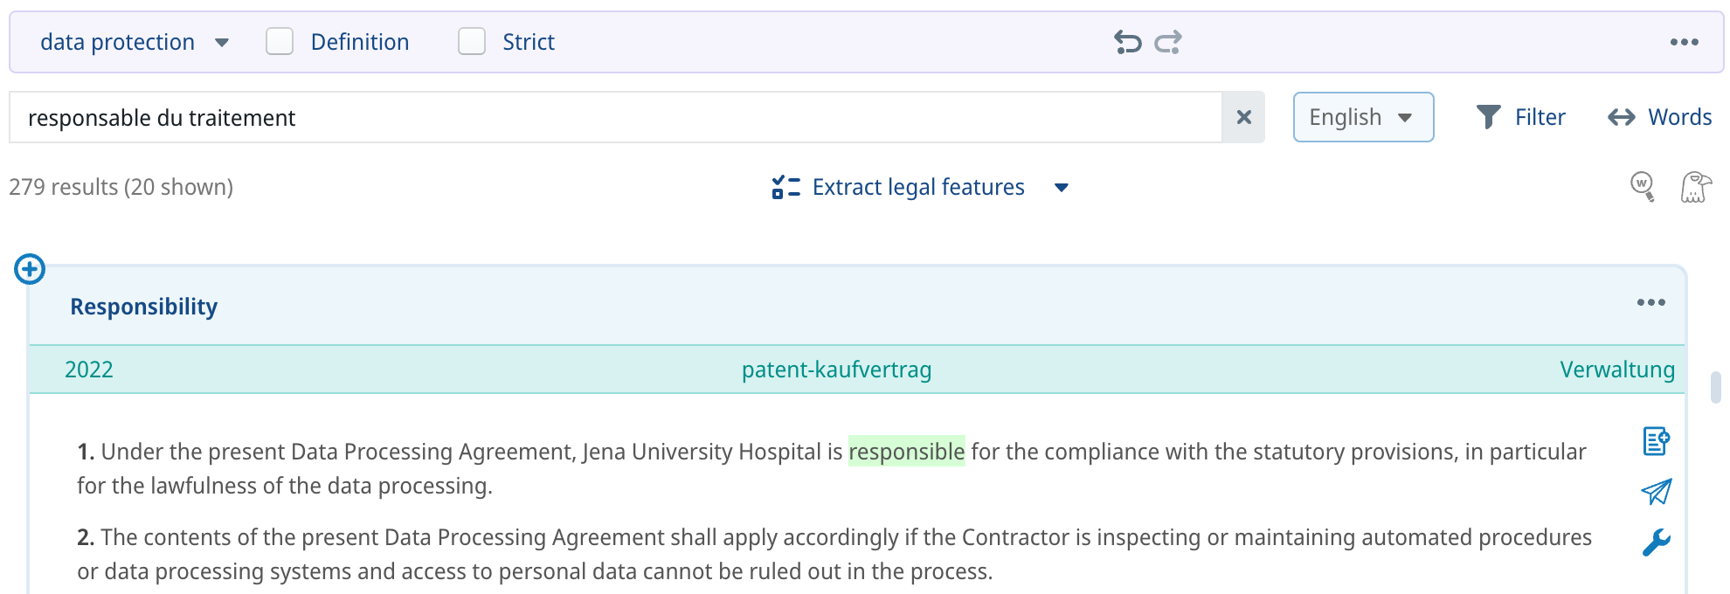The height and width of the screenshot is (594, 1730).
Task: Click the document-add icon beside clause
Action: click(1656, 441)
